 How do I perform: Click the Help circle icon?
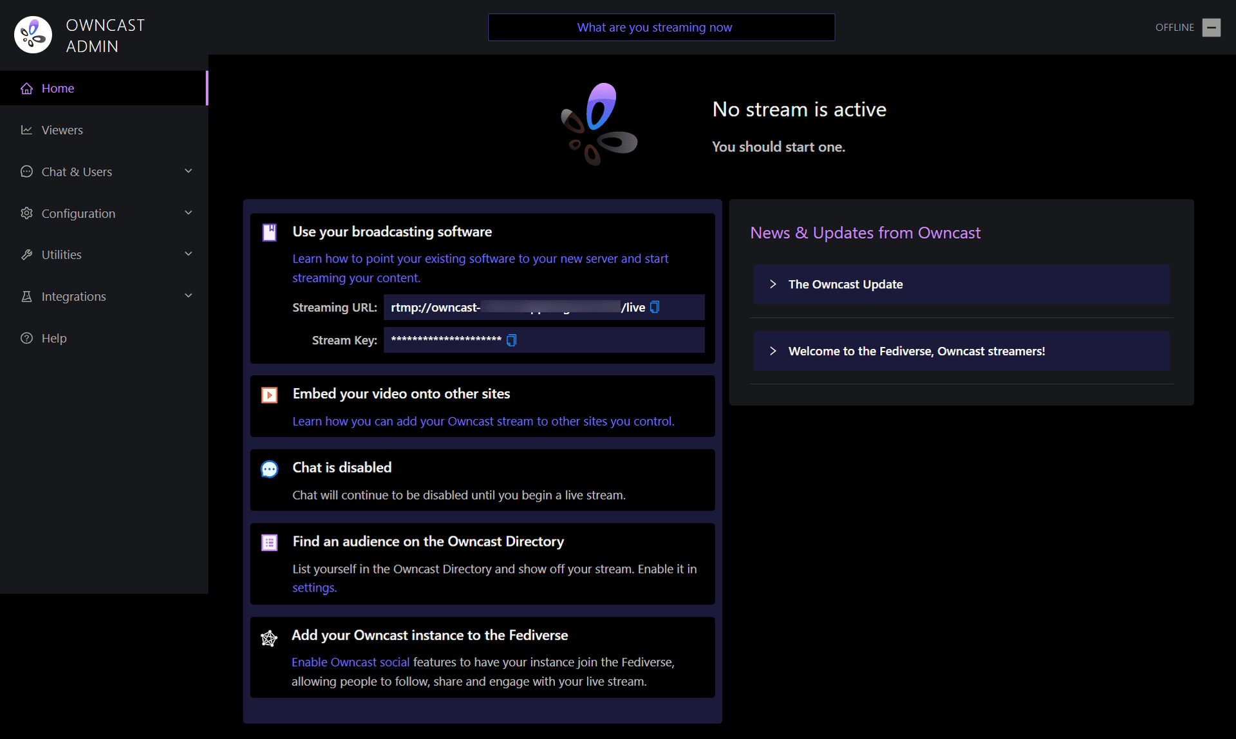(x=26, y=338)
